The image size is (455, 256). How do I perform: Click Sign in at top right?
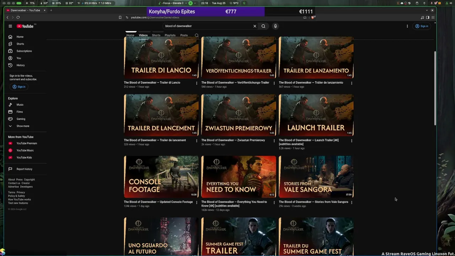422,26
